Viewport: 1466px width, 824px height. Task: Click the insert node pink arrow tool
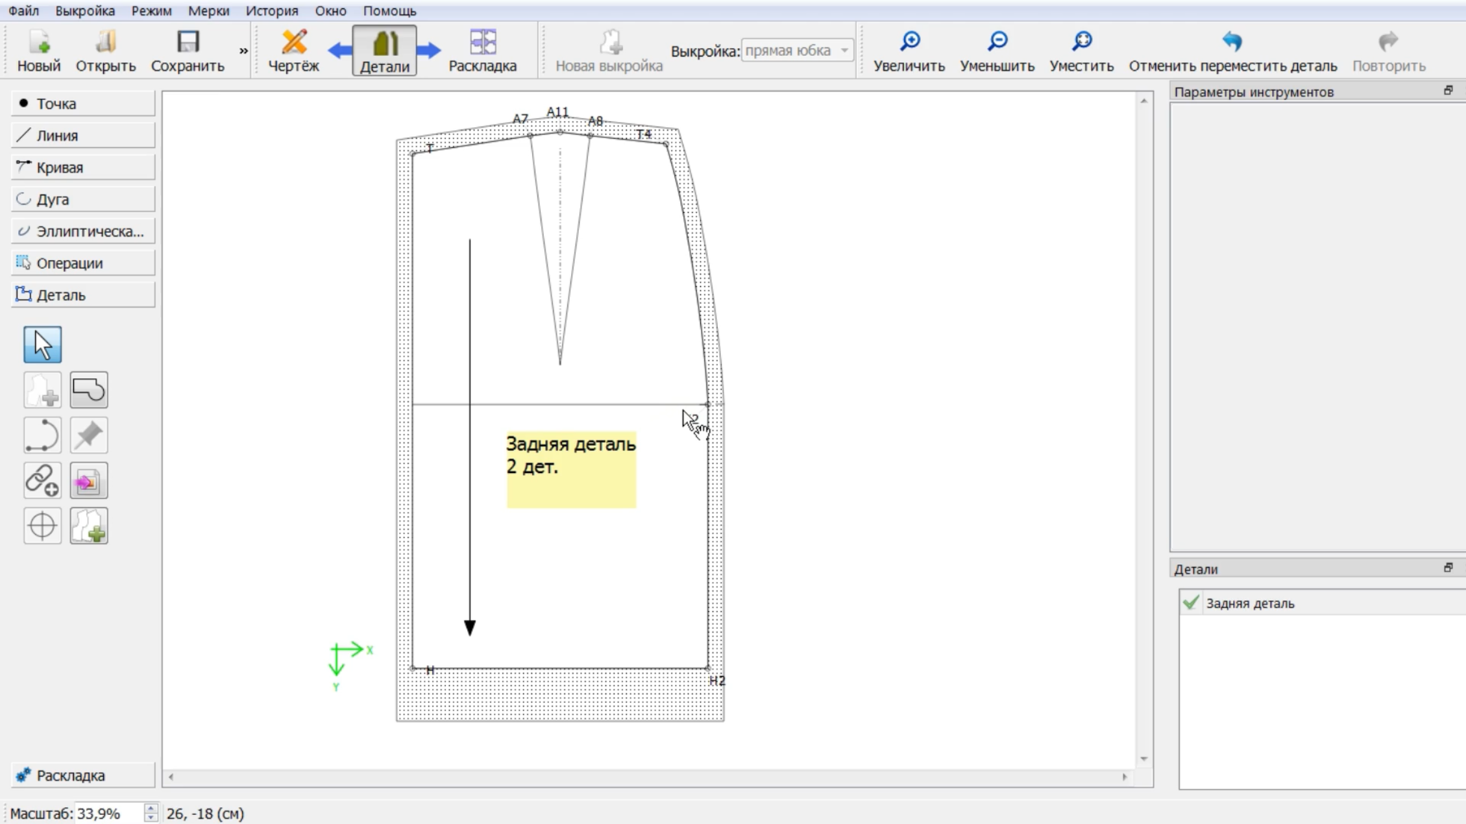coord(89,481)
